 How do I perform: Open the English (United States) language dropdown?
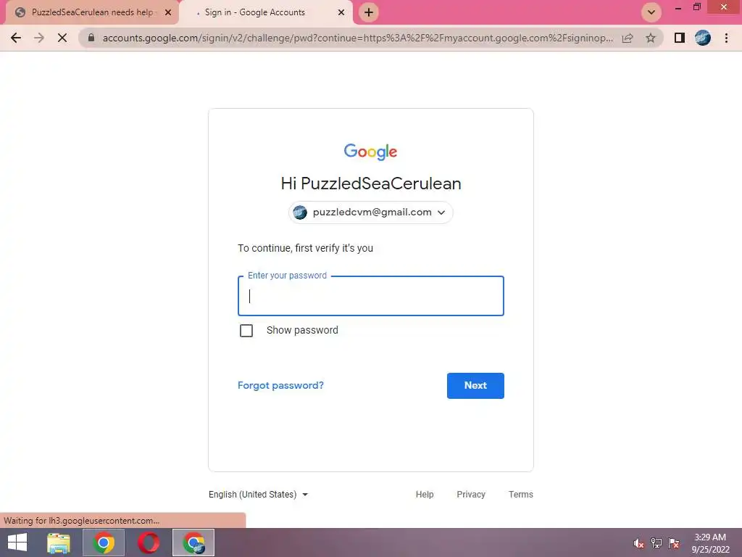point(258,495)
